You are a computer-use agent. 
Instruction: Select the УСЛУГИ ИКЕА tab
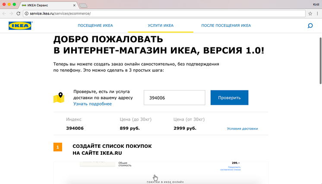coord(161,26)
